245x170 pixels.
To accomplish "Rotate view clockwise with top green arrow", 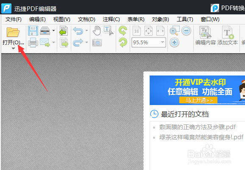I will click(123, 30).
